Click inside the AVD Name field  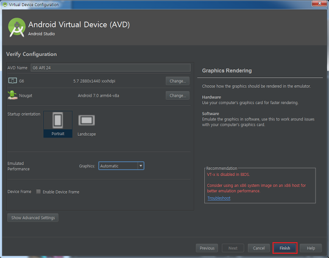coord(110,68)
